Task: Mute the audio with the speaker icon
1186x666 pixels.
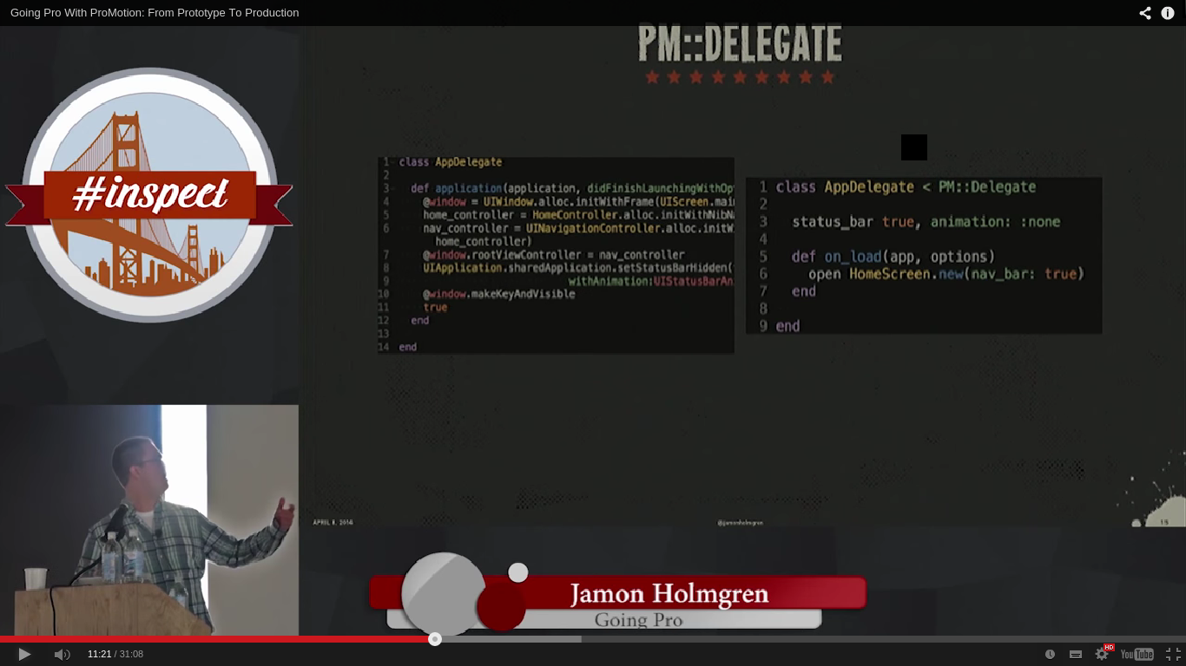Action: click(61, 655)
